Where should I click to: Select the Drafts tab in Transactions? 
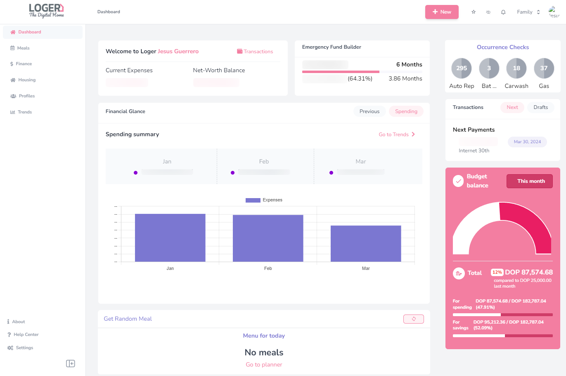point(541,107)
